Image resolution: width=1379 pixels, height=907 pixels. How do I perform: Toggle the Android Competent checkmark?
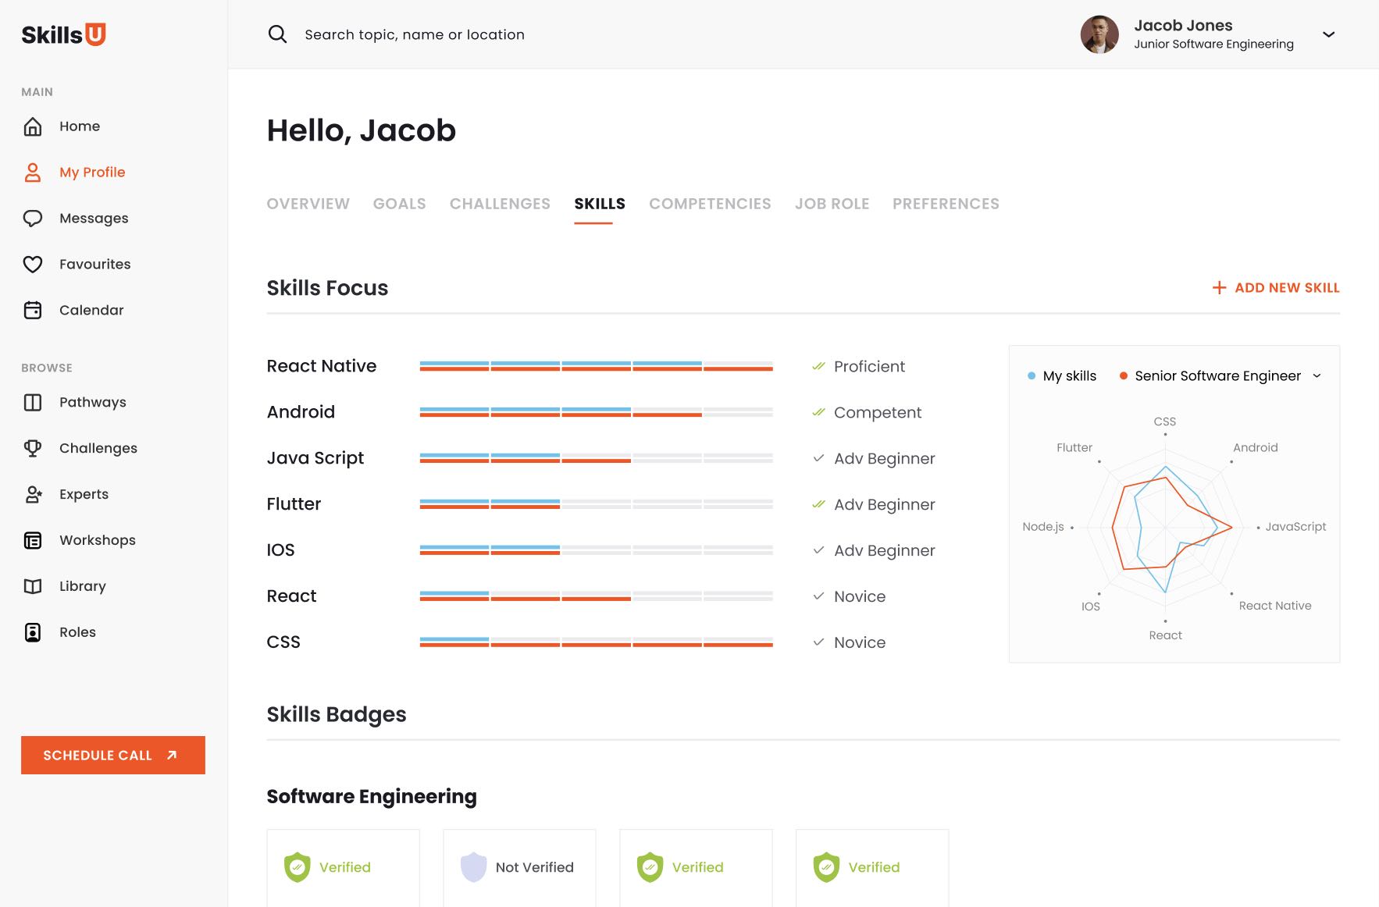[x=818, y=412]
